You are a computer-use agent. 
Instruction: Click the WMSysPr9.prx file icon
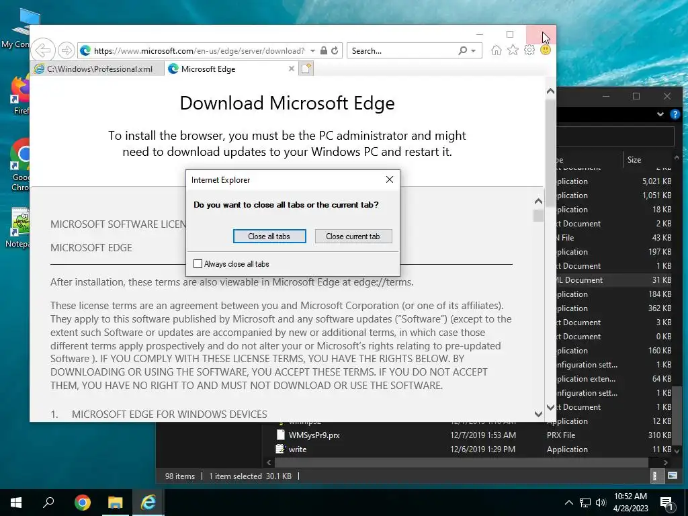point(280,435)
